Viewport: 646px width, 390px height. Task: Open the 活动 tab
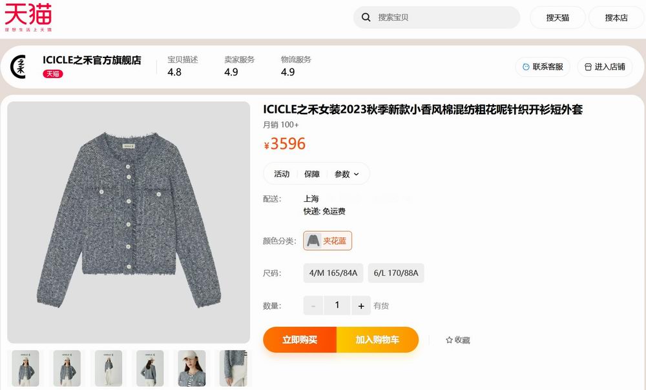[x=282, y=174]
